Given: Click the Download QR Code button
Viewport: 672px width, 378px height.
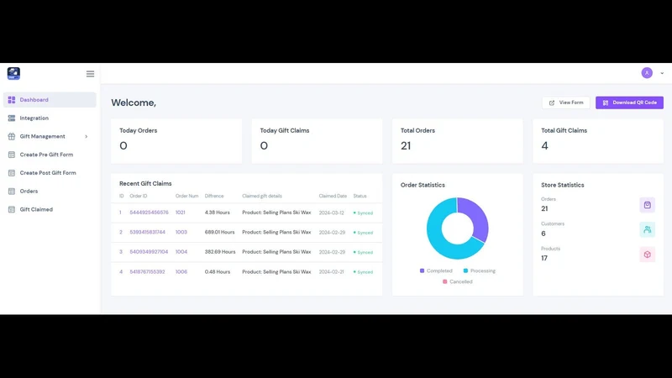Looking at the screenshot, I should coord(629,102).
